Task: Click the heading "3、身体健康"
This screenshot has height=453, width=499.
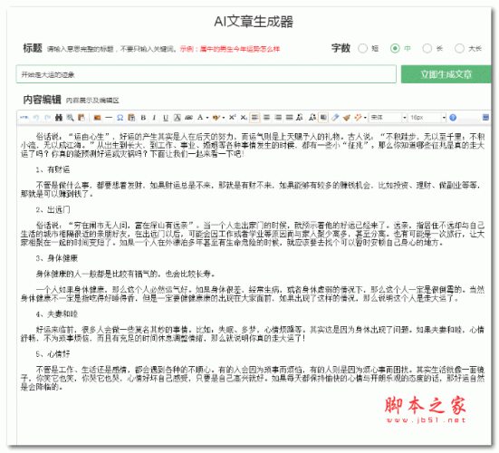Action: coord(57,258)
